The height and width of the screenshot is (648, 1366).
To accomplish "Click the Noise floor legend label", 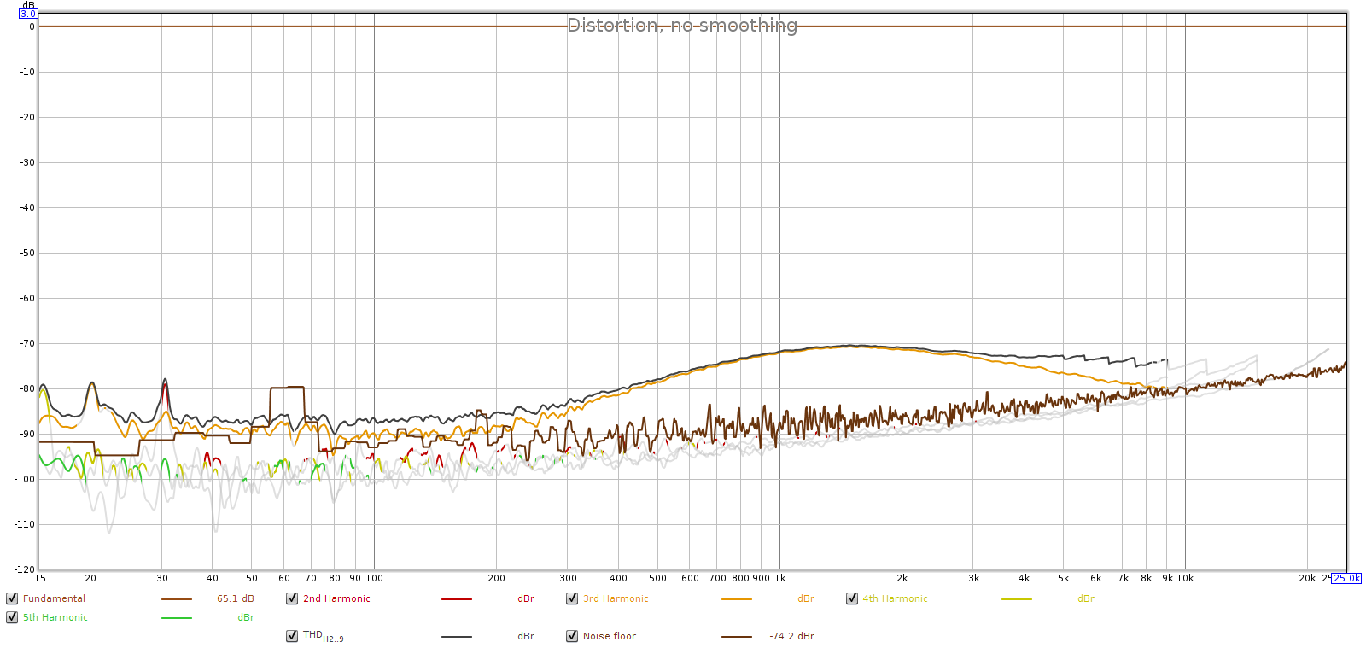I will tap(610, 636).
